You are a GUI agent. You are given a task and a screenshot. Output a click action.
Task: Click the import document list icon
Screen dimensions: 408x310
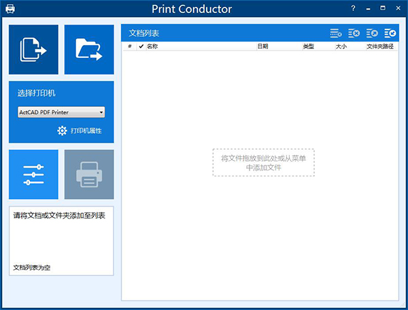(390, 33)
